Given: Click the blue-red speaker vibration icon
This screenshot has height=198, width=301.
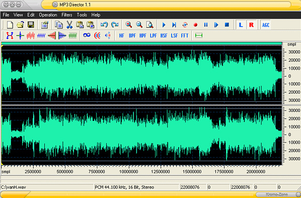Looking at the screenshot, I should [108, 36].
